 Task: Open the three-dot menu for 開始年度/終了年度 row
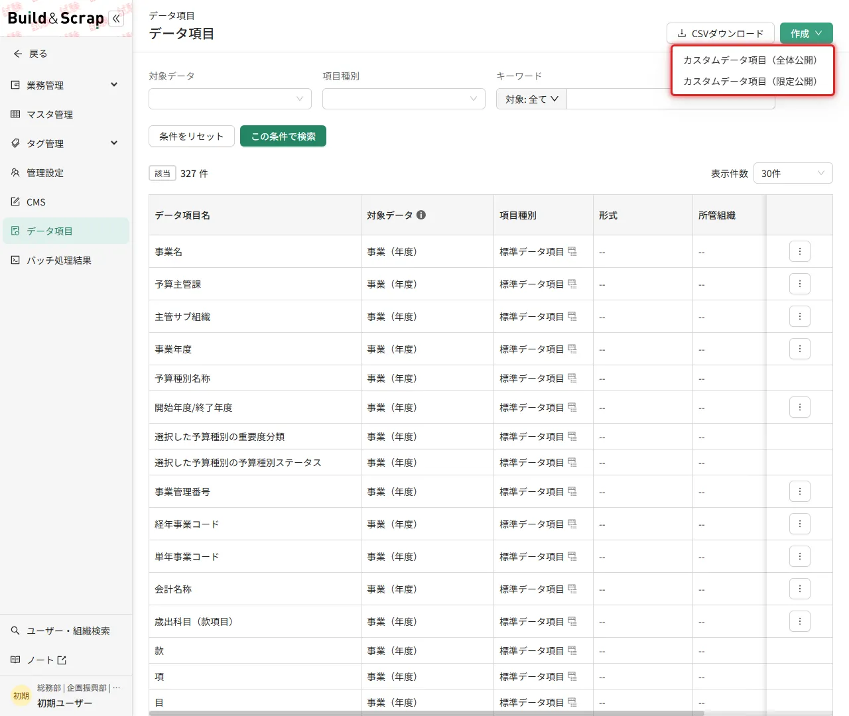pyautogui.click(x=800, y=407)
